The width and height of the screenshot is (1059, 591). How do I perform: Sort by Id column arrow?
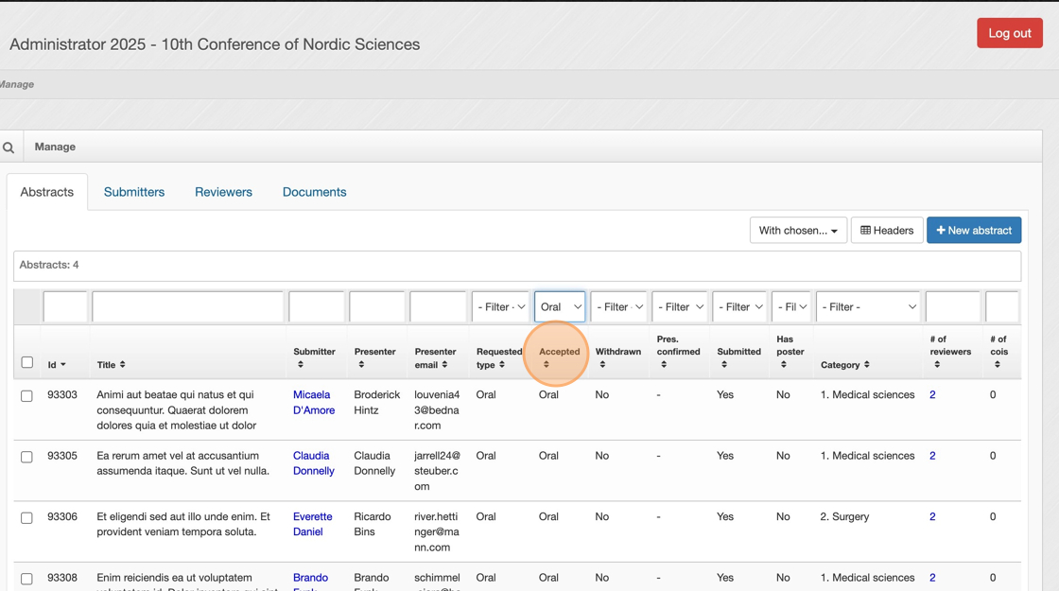(63, 365)
